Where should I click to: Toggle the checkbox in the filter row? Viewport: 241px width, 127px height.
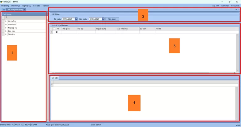(x=57, y=32)
